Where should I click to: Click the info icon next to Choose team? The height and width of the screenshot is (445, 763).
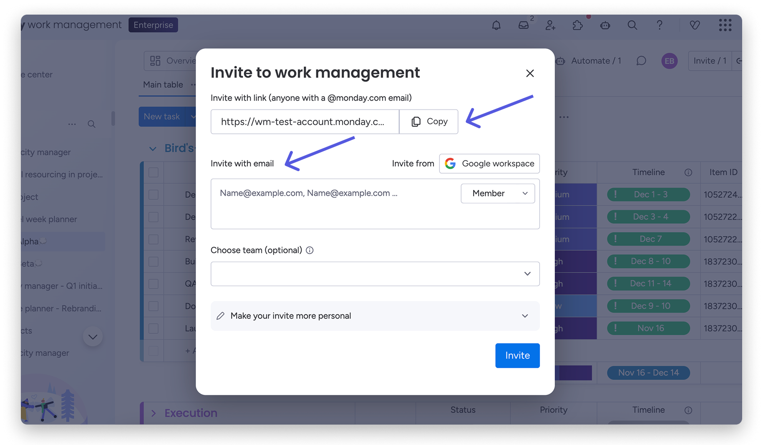pos(310,250)
